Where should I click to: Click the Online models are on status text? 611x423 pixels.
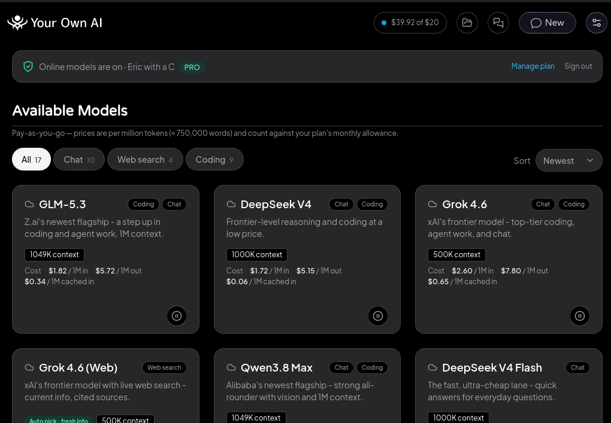tap(81, 67)
